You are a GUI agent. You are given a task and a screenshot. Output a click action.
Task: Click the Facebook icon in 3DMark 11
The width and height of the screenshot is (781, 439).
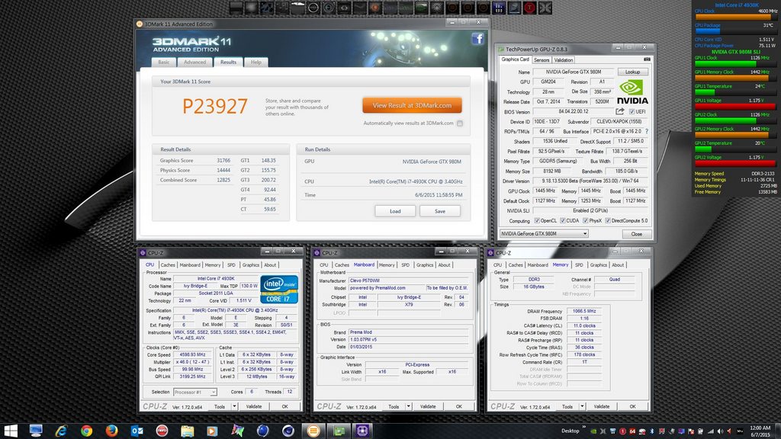(477, 39)
